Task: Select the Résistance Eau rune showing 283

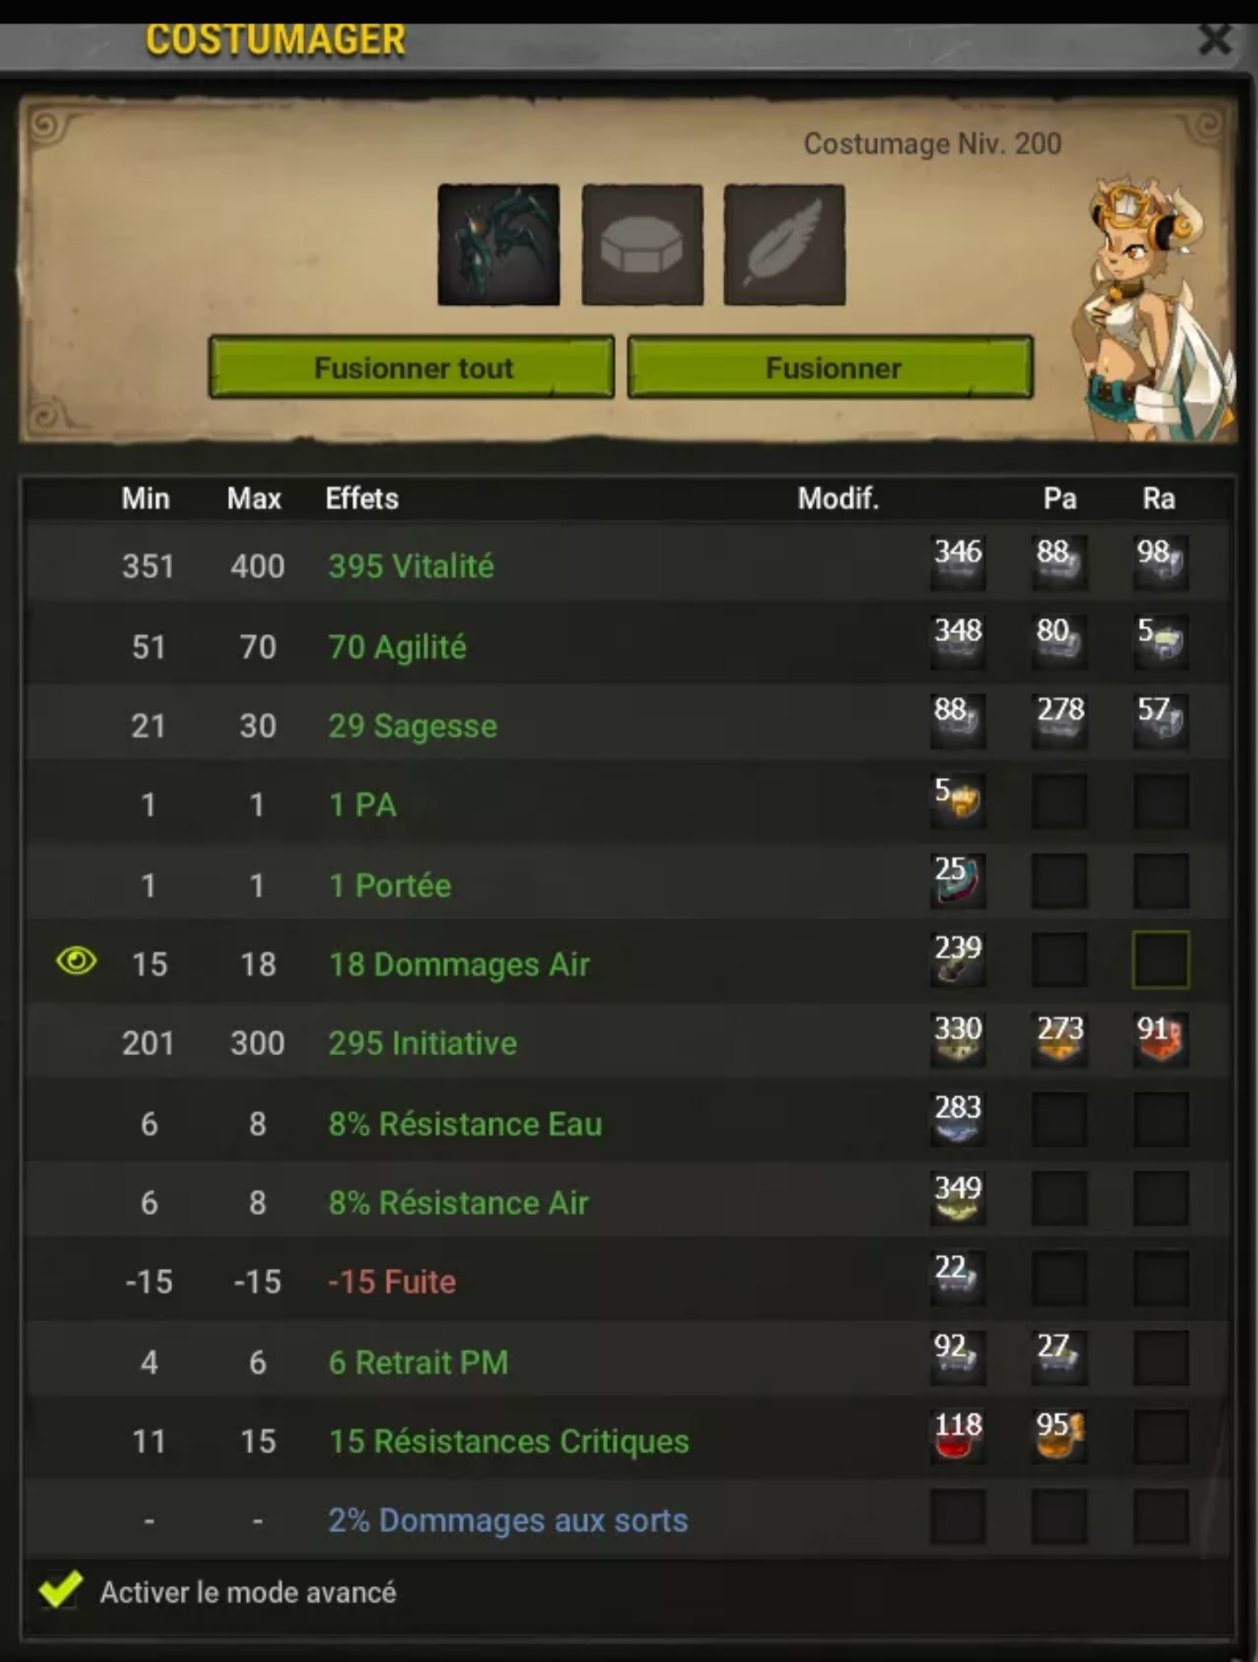Action: pyautogui.click(x=957, y=1120)
